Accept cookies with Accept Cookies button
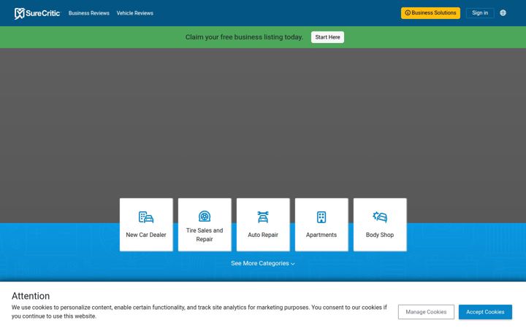The height and width of the screenshot is (328, 526). [485, 312]
